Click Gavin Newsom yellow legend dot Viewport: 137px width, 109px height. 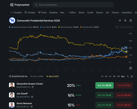click(x=59, y=27)
